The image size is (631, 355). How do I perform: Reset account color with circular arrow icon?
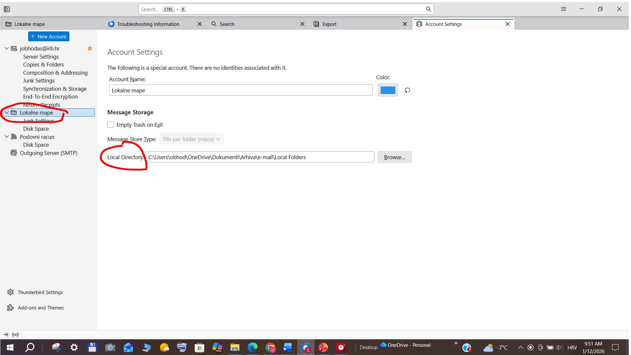(x=407, y=90)
